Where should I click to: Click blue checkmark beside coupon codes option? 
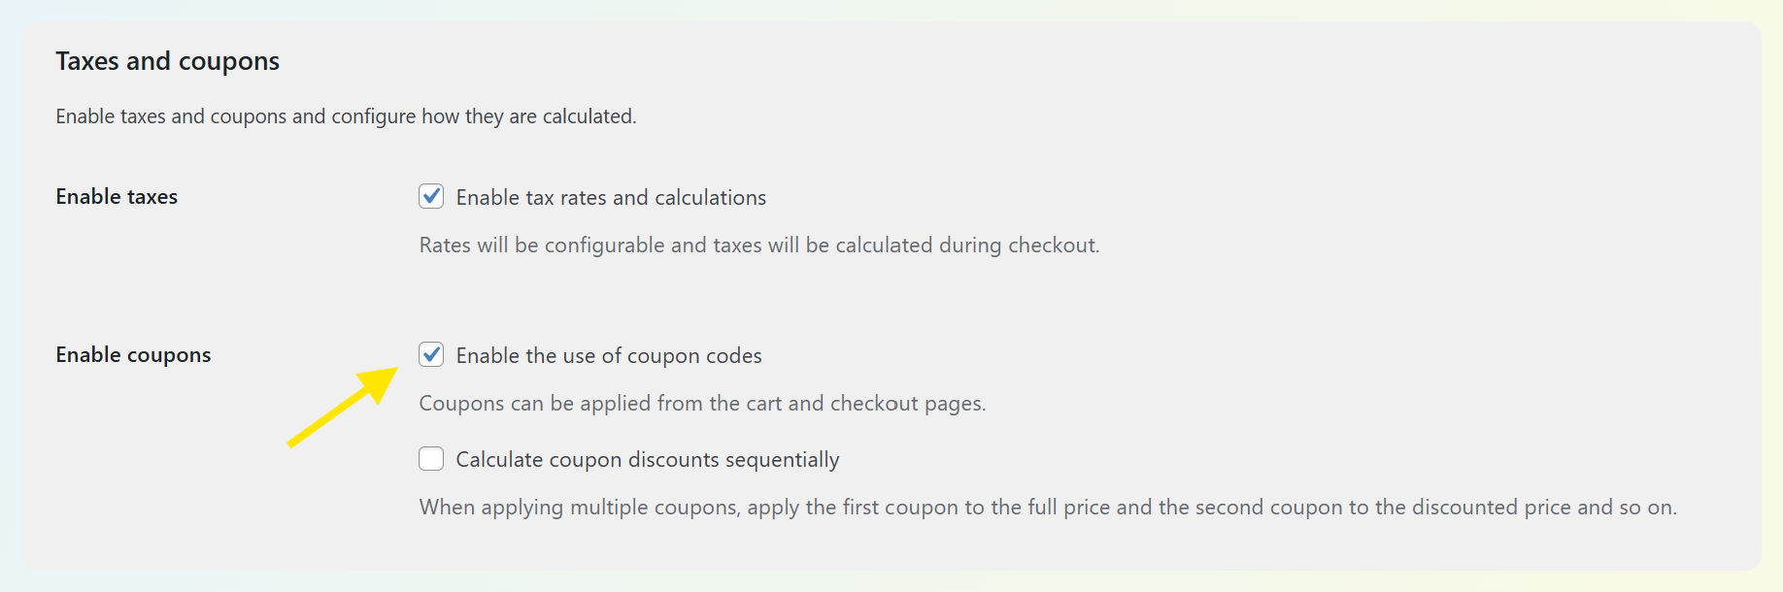[431, 355]
